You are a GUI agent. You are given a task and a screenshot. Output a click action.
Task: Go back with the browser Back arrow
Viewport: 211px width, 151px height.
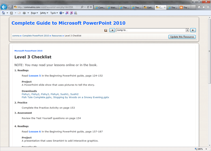4,7
